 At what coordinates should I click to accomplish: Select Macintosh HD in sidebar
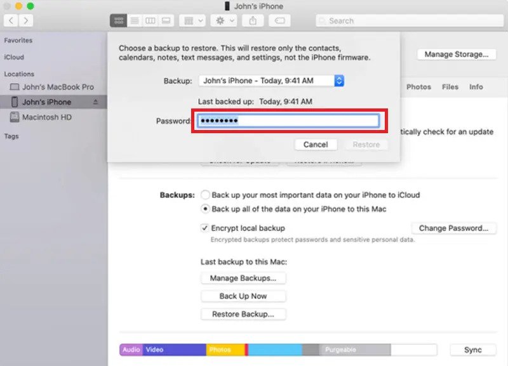(53, 117)
